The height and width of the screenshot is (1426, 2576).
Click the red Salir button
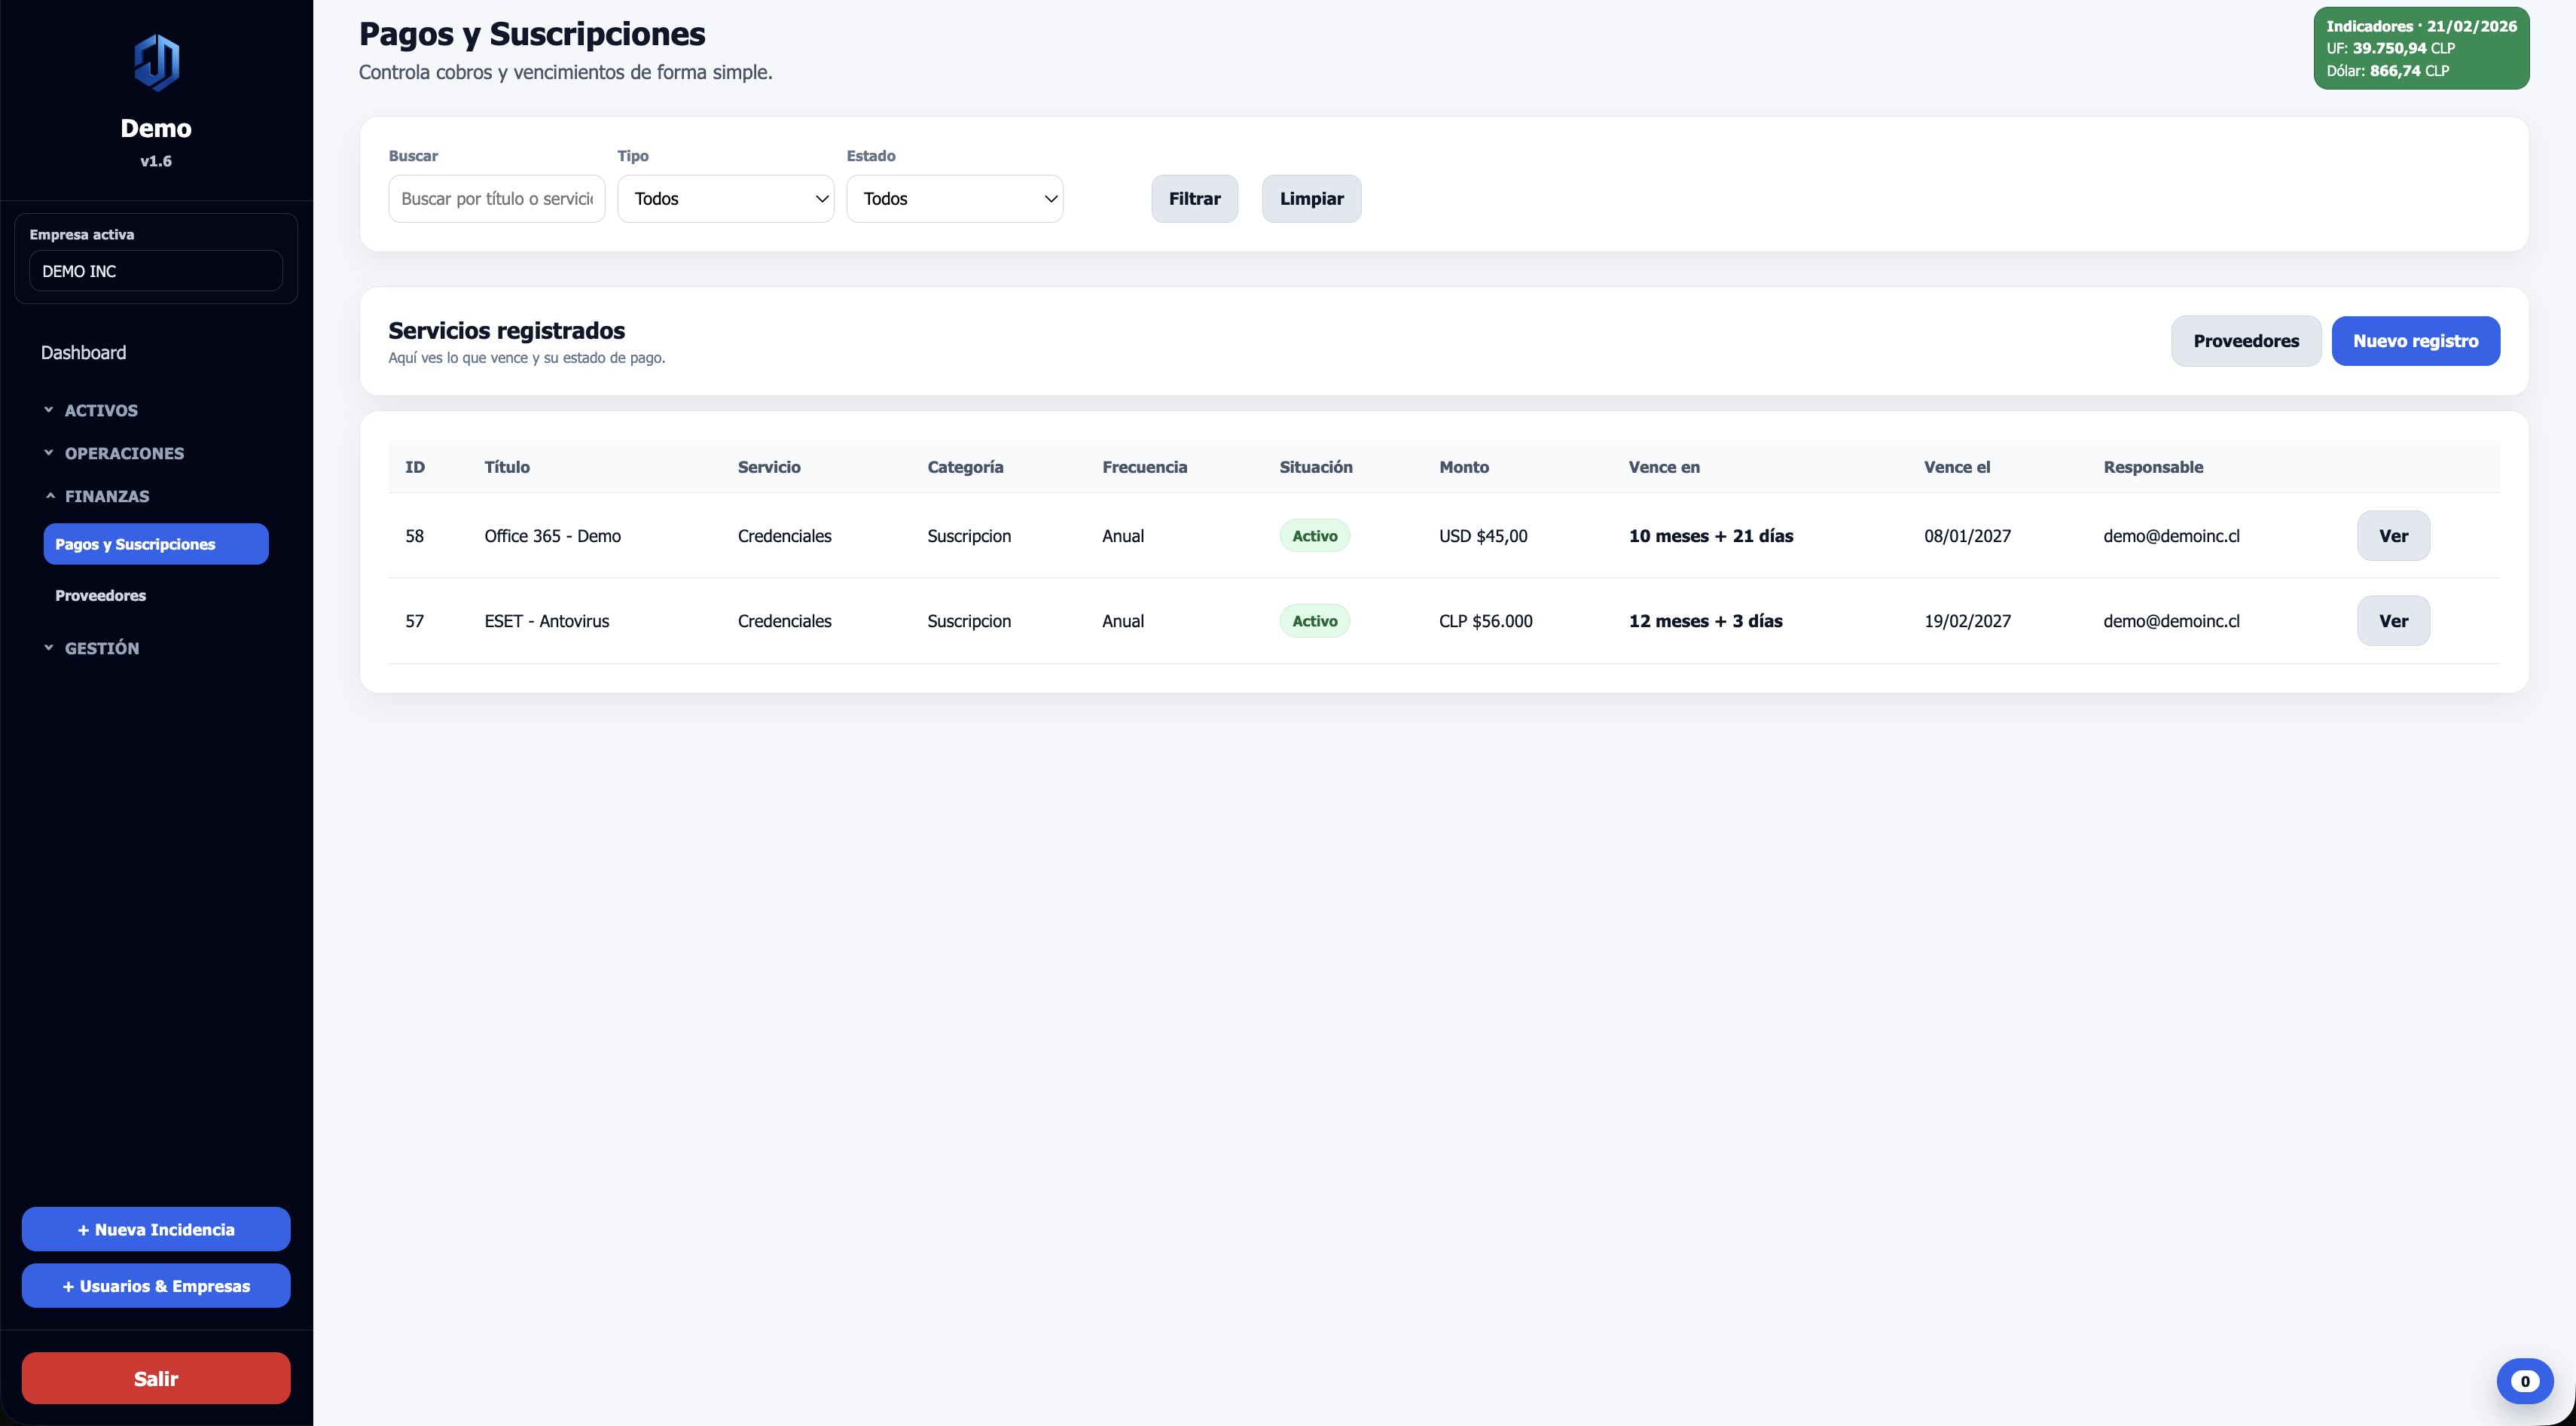point(156,1378)
